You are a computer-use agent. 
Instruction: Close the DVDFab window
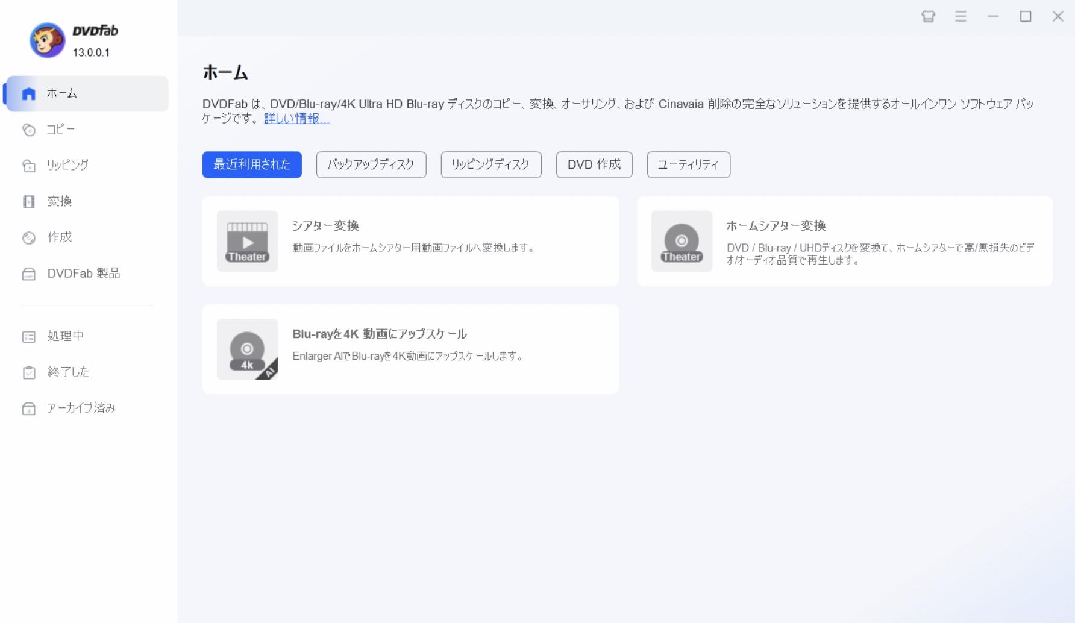[x=1058, y=16]
